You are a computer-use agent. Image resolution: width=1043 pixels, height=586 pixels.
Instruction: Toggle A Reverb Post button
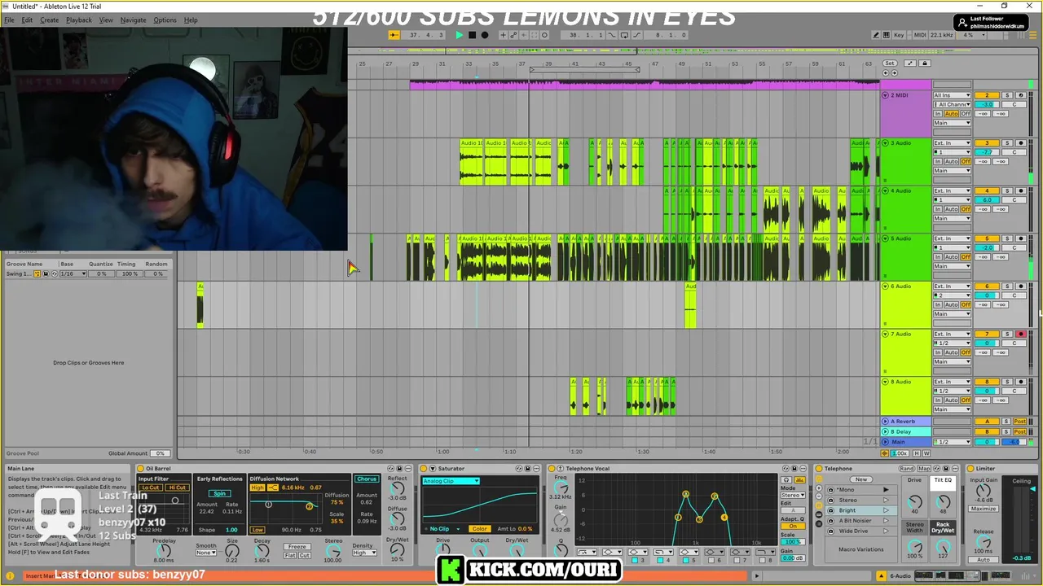pos(1019,422)
